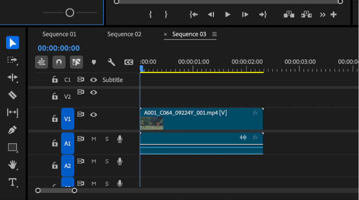The height and width of the screenshot is (200, 359).
Task: Hide the C1 Subtitle track eye
Action: point(93,80)
